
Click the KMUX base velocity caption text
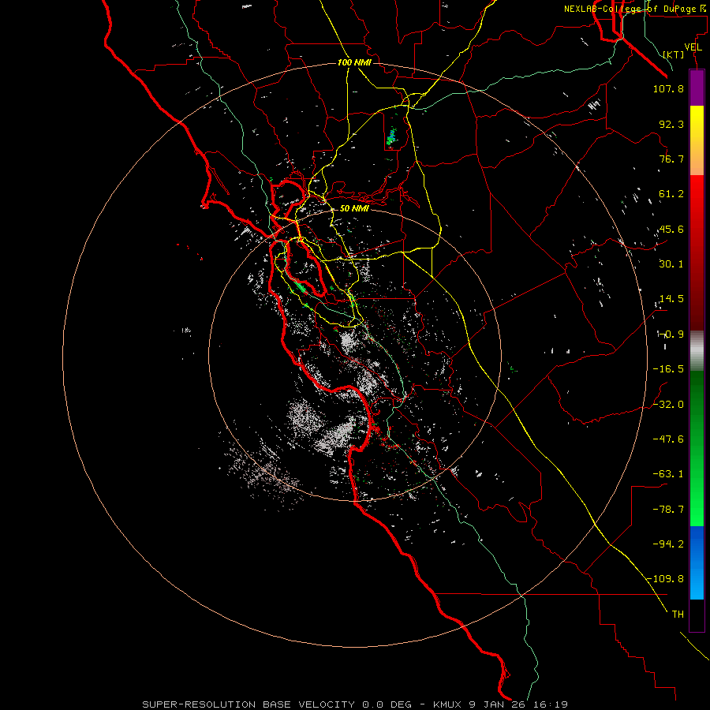point(355,704)
